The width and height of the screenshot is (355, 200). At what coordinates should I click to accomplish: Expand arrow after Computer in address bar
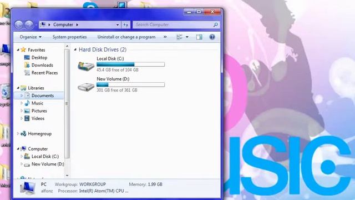pyautogui.click(x=77, y=24)
